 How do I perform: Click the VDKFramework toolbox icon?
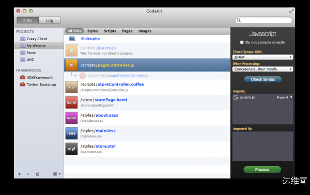pos(23,77)
